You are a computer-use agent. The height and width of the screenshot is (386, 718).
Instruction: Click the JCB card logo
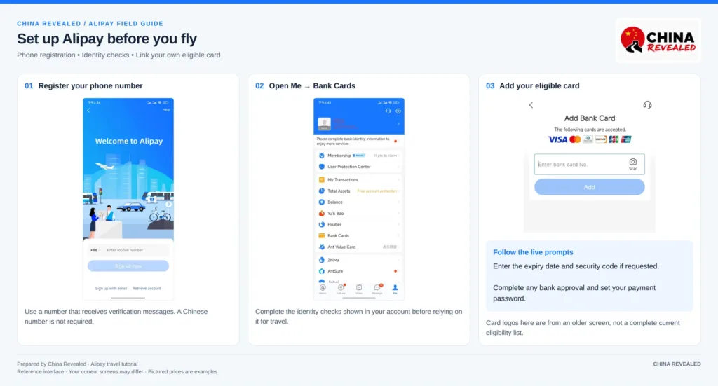(614, 139)
